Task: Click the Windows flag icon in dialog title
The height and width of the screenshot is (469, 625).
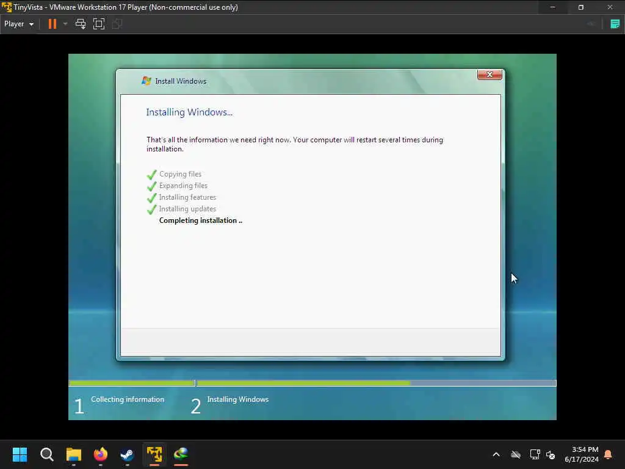Action: [146, 81]
